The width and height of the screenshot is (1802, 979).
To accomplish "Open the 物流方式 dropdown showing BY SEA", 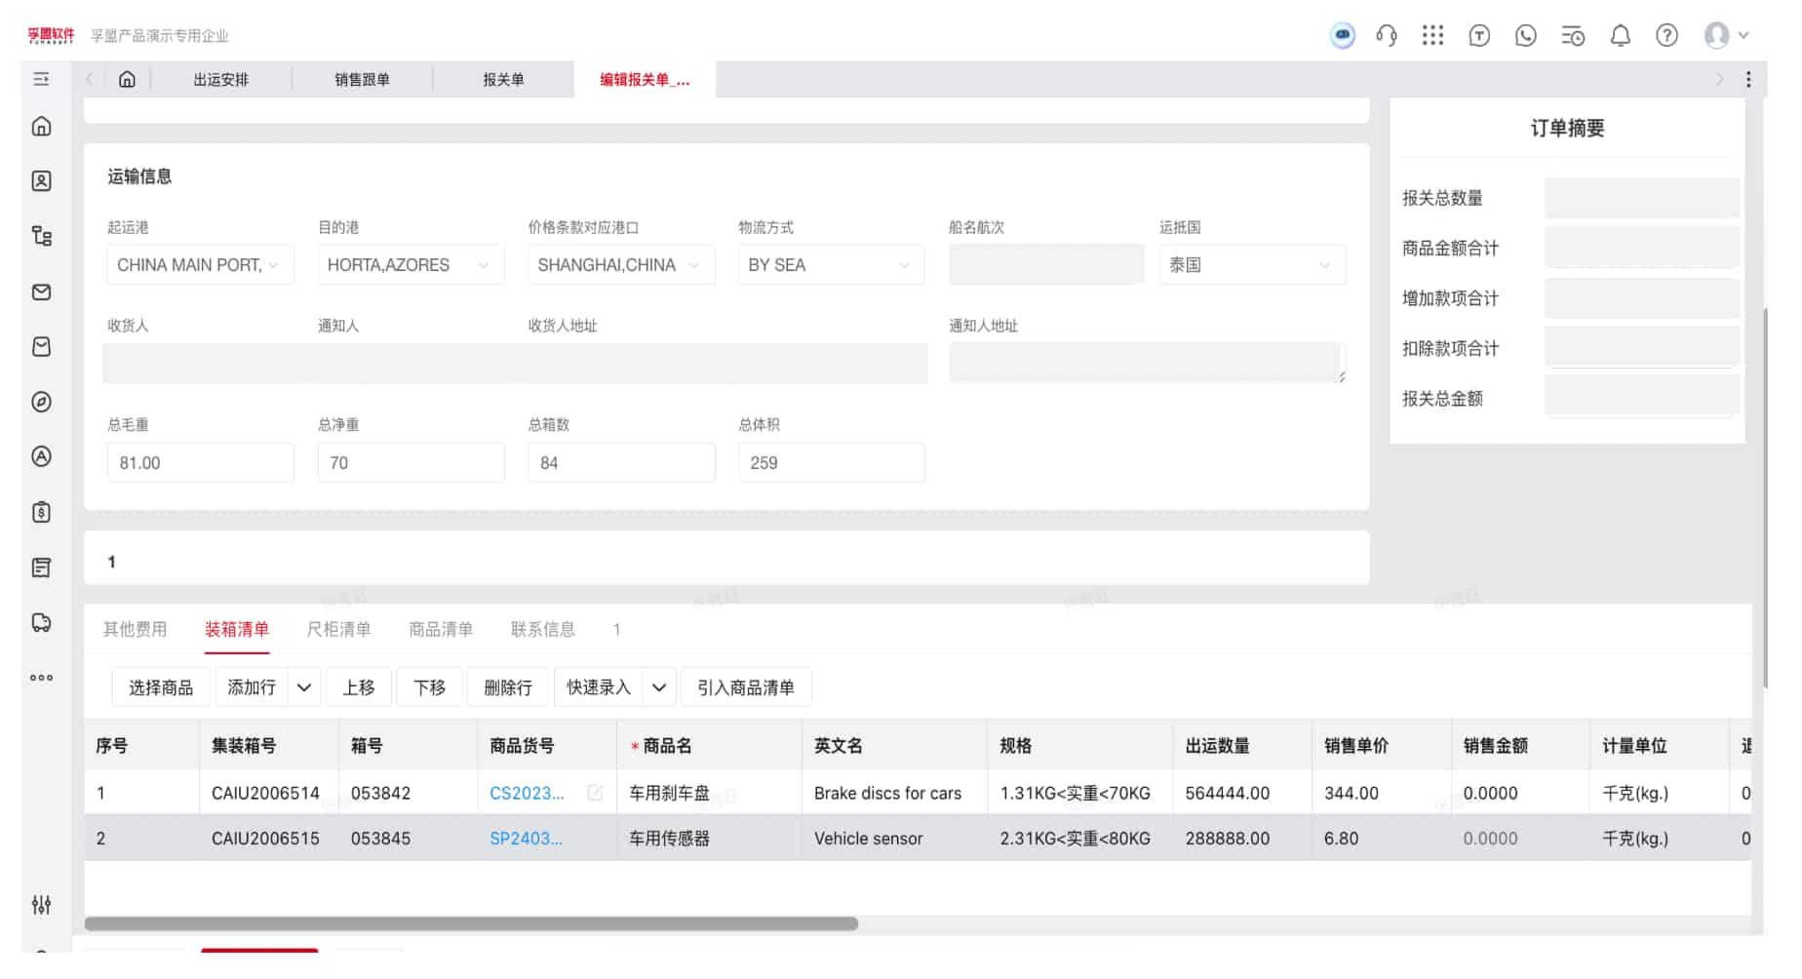I will (831, 264).
